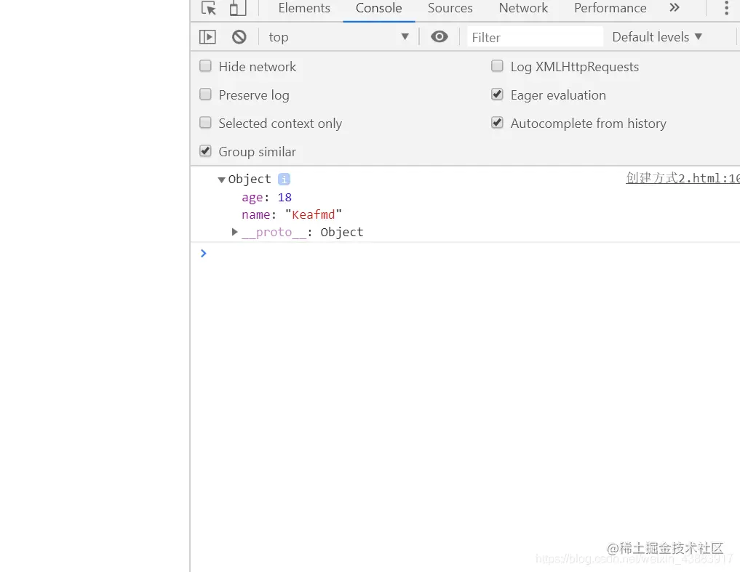Click the info badge next to Object
The width and height of the screenshot is (740, 572).
(284, 180)
